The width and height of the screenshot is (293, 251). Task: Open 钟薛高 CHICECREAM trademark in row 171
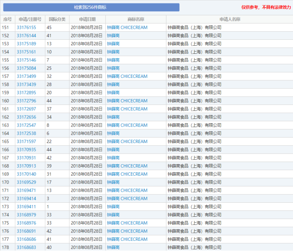[127, 190]
